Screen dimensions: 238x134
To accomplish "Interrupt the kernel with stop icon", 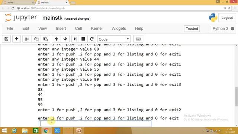I will [83, 39].
